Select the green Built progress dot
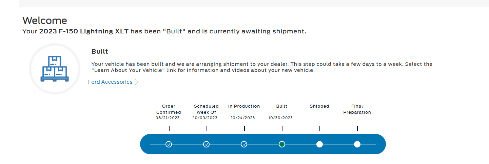The width and height of the screenshot is (489, 164). tap(282, 144)
